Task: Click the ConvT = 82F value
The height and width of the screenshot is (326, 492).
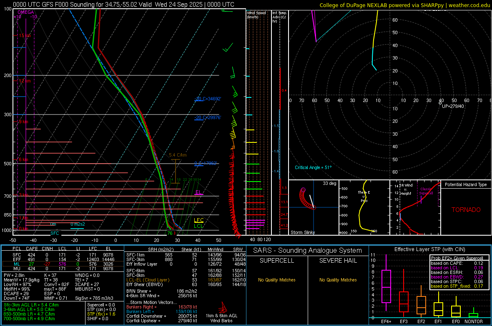Action: (x=57, y=284)
